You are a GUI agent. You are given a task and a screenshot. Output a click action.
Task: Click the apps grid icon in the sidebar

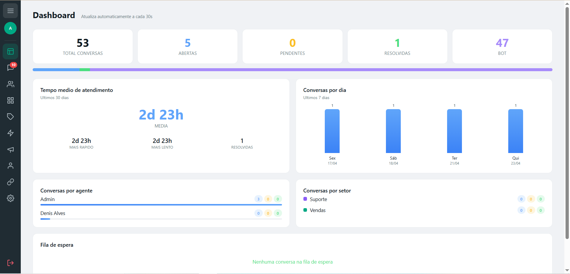coord(11,101)
